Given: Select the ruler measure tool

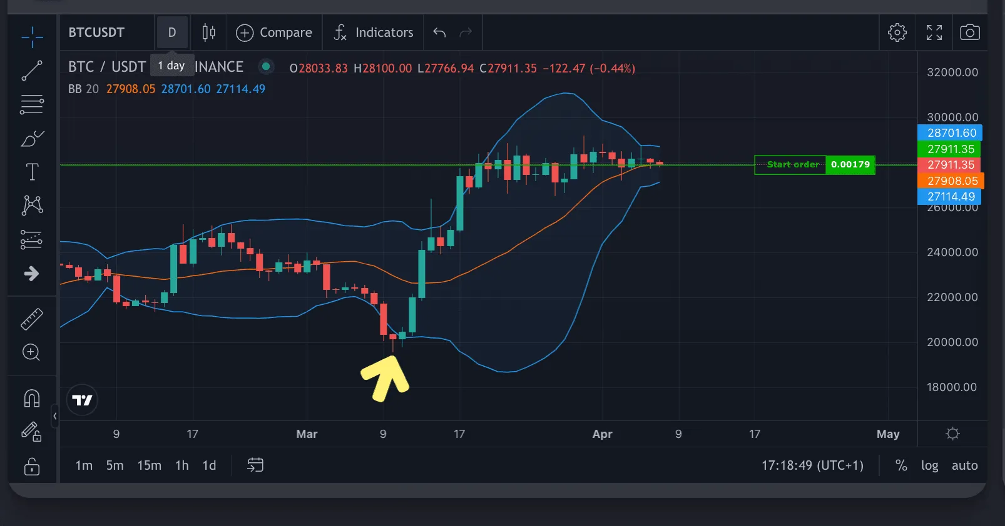Looking at the screenshot, I should click(32, 319).
